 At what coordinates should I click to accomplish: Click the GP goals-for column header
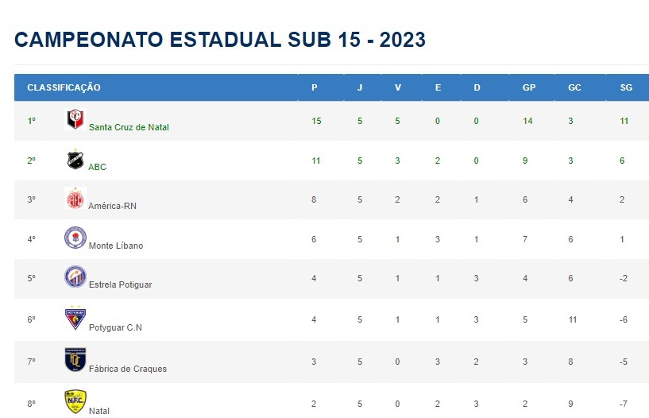(529, 87)
